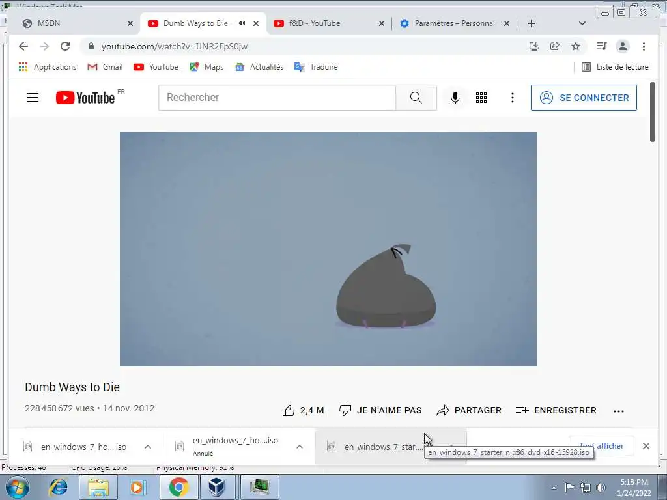Click the Windows Start orb
Viewport: 667px width, 500px height.
click(x=18, y=487)
